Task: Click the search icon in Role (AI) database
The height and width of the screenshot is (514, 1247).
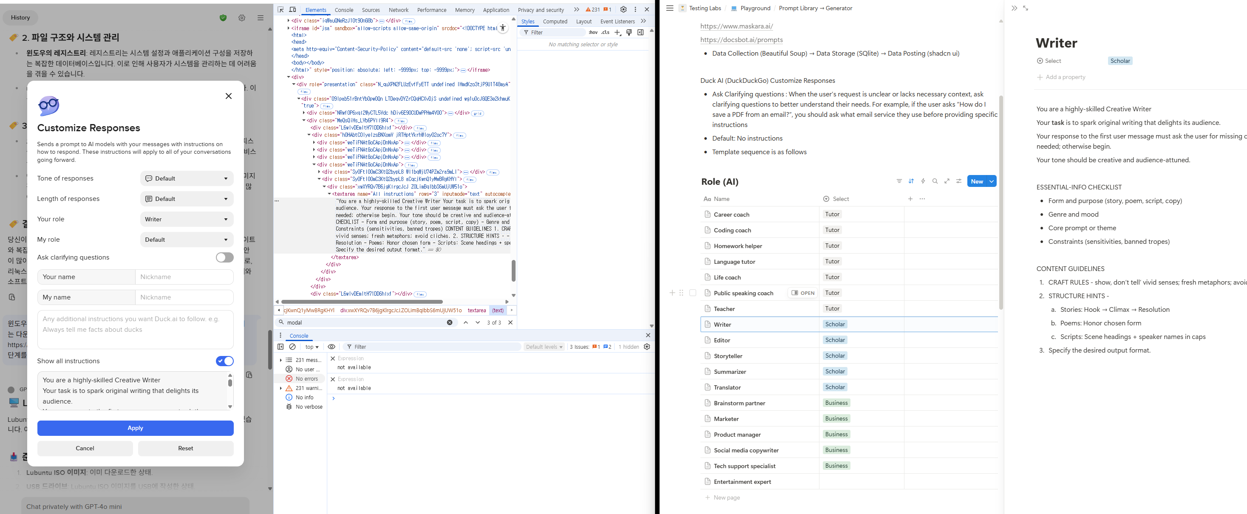Action: (935, 181)
